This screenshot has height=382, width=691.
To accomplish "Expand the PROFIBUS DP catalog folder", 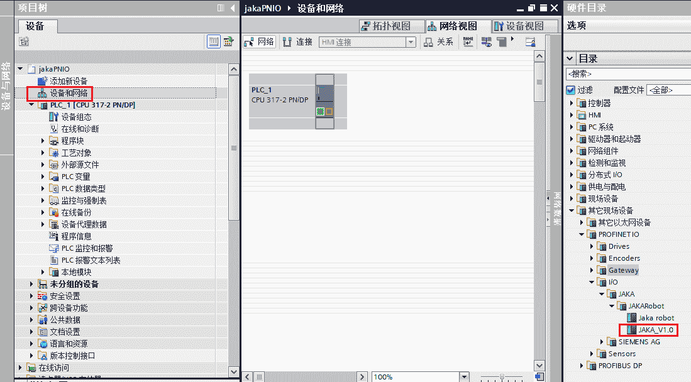I will coord(582,366).
